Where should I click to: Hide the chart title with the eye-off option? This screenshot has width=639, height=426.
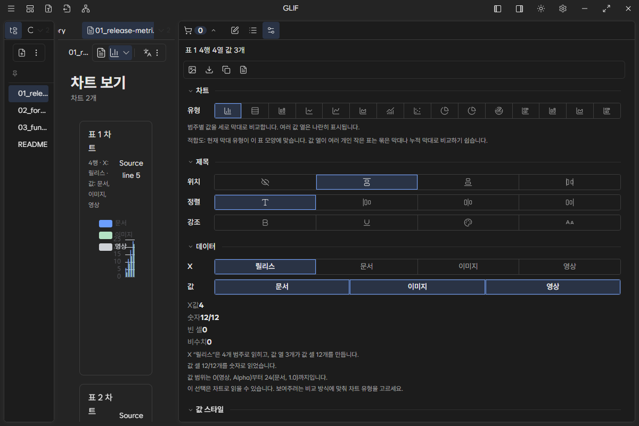[x=265, y=182]
